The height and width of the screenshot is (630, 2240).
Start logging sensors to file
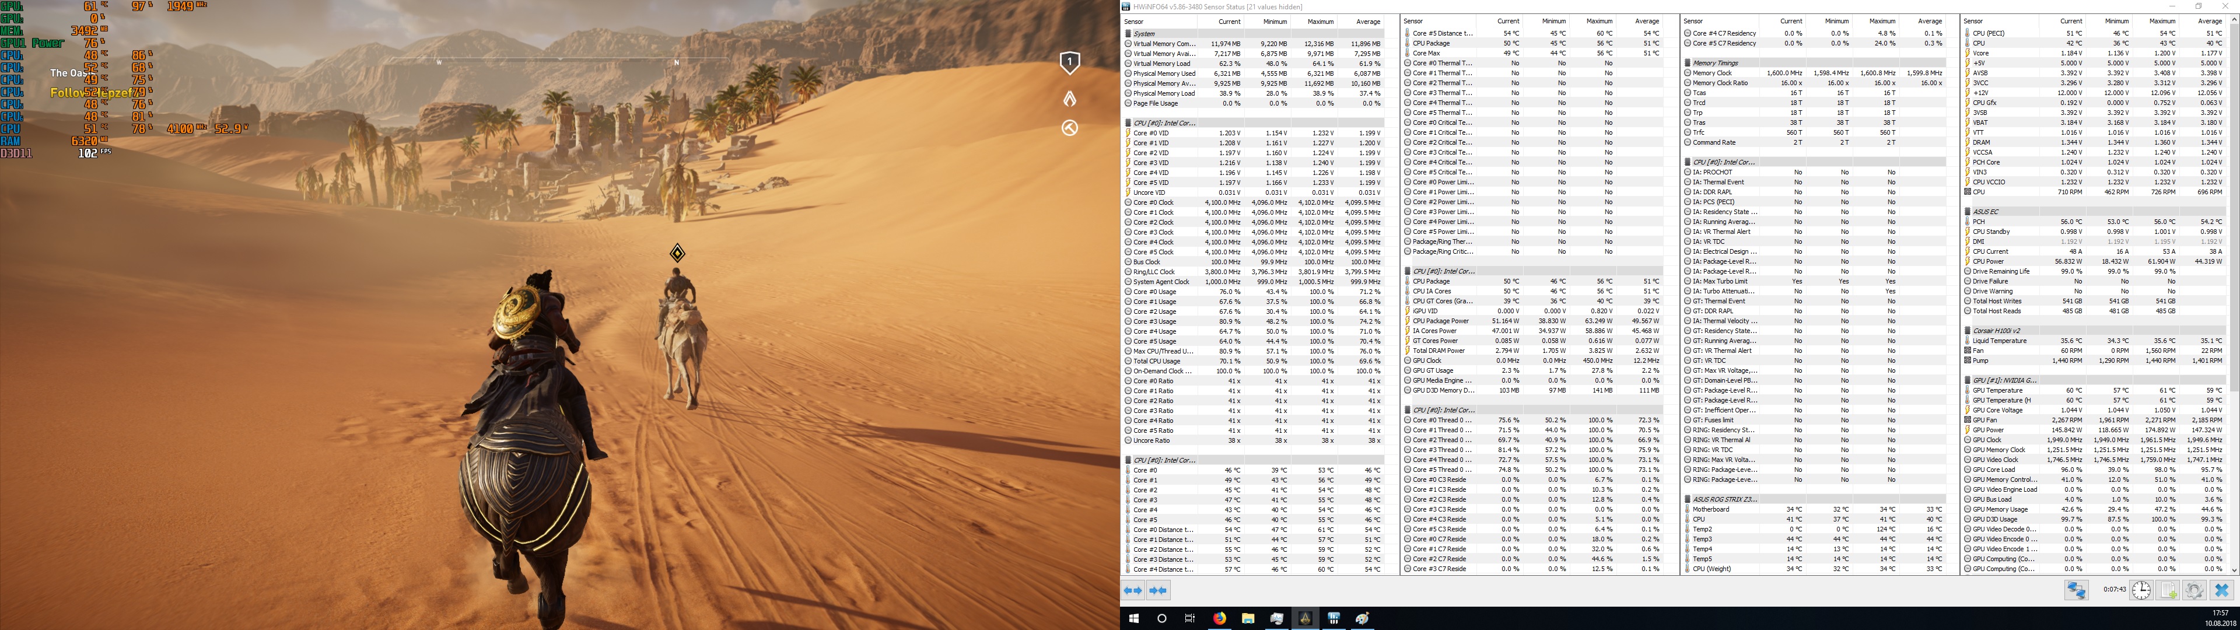[x=2168, y=590]
